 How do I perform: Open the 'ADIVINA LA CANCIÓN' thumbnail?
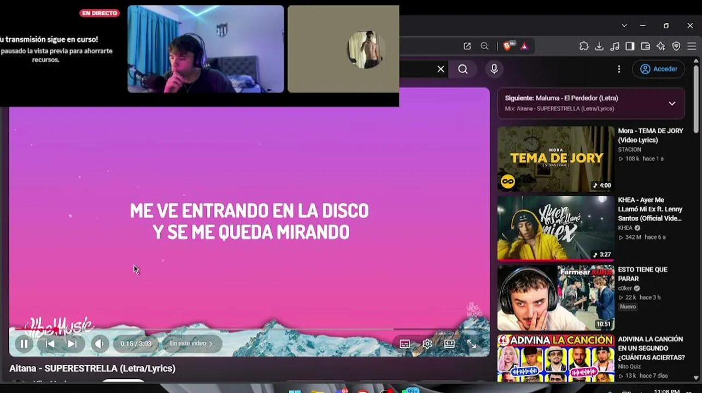click(x=555, y=358)
